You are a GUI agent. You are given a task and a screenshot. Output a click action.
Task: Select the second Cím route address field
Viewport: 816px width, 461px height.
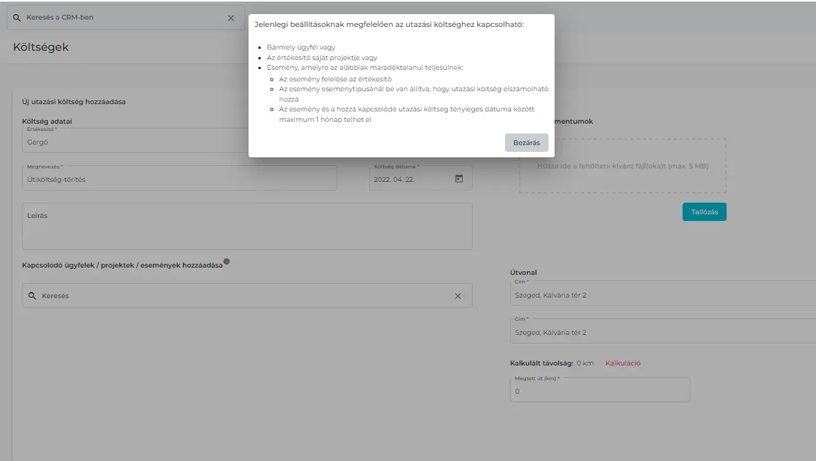click(x=661, y=332)
